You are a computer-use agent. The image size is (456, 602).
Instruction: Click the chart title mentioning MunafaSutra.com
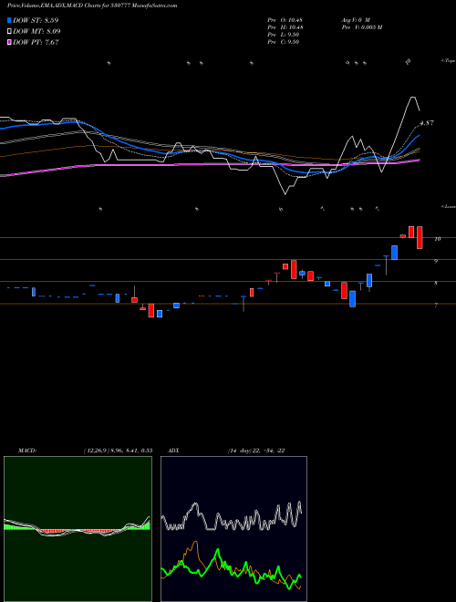pos(92,5)
